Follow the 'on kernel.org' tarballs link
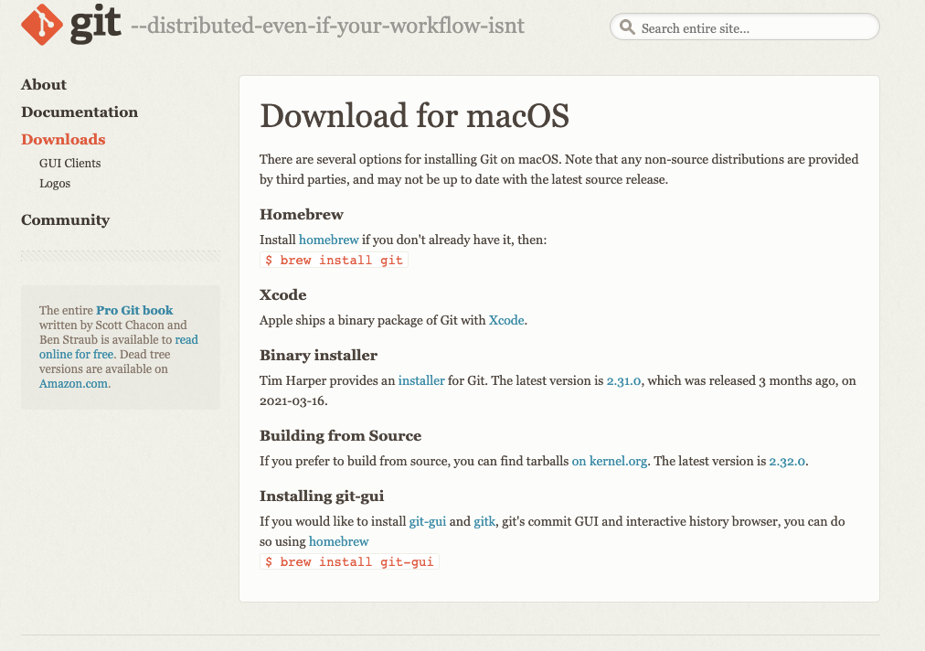The image size is (925, 651). 610,461
